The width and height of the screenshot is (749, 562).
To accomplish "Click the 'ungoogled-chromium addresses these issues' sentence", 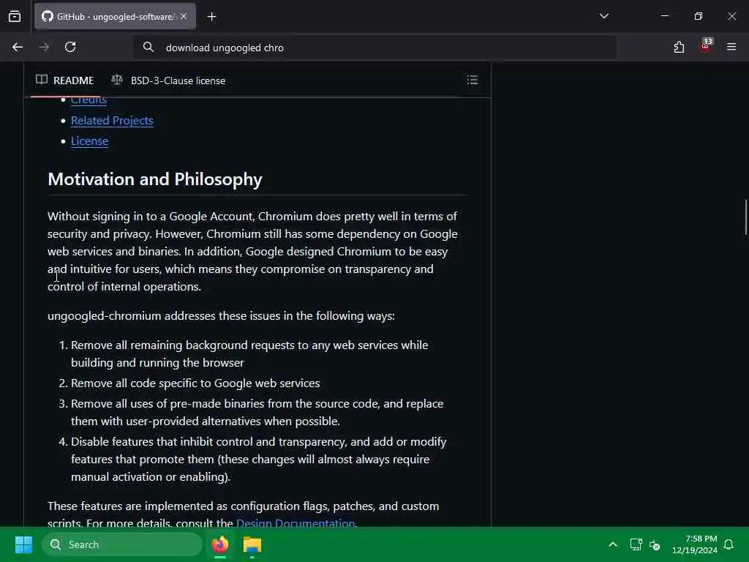I will coord(221,316).
